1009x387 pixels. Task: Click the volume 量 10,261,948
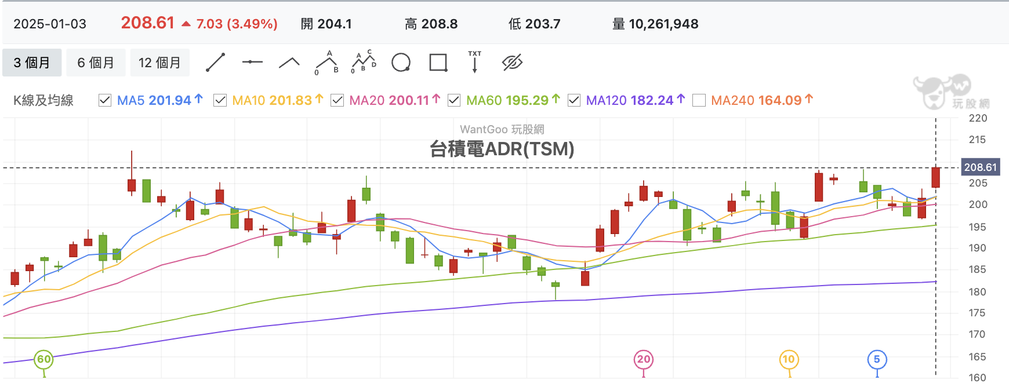[x=655, y=24]
